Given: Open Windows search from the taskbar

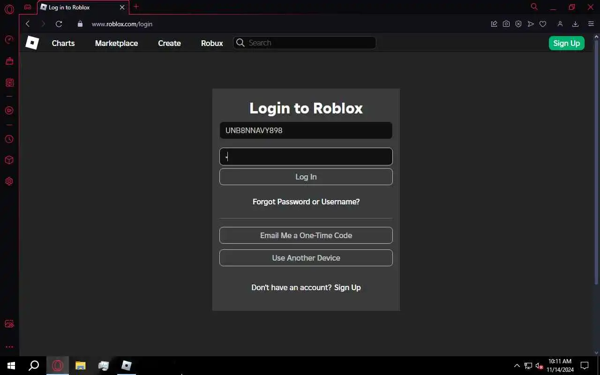Looking at the screenshot, I should tap(34, 366).
